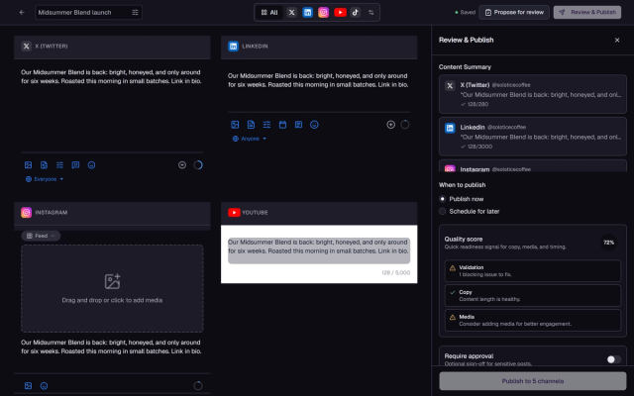
Task: Edit the X (Twitter) post text
Action: [112, 77]
